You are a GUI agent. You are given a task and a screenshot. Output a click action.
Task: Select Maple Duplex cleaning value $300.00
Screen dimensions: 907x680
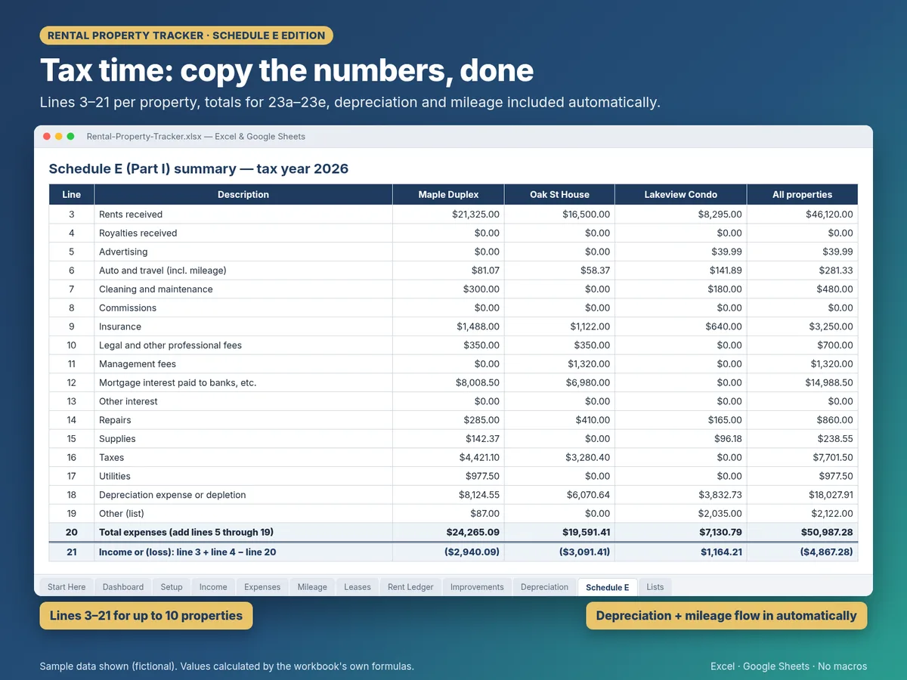pos(448,289)
